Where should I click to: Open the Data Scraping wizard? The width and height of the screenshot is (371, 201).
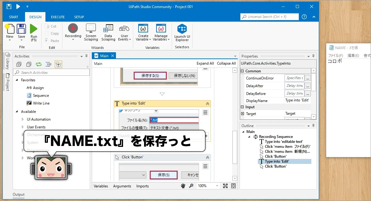tap(108, 32)
